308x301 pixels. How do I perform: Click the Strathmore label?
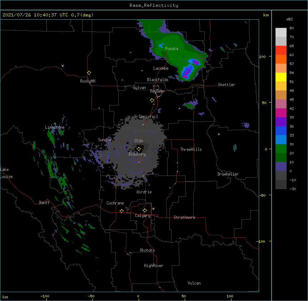click(x=184, y=217)
